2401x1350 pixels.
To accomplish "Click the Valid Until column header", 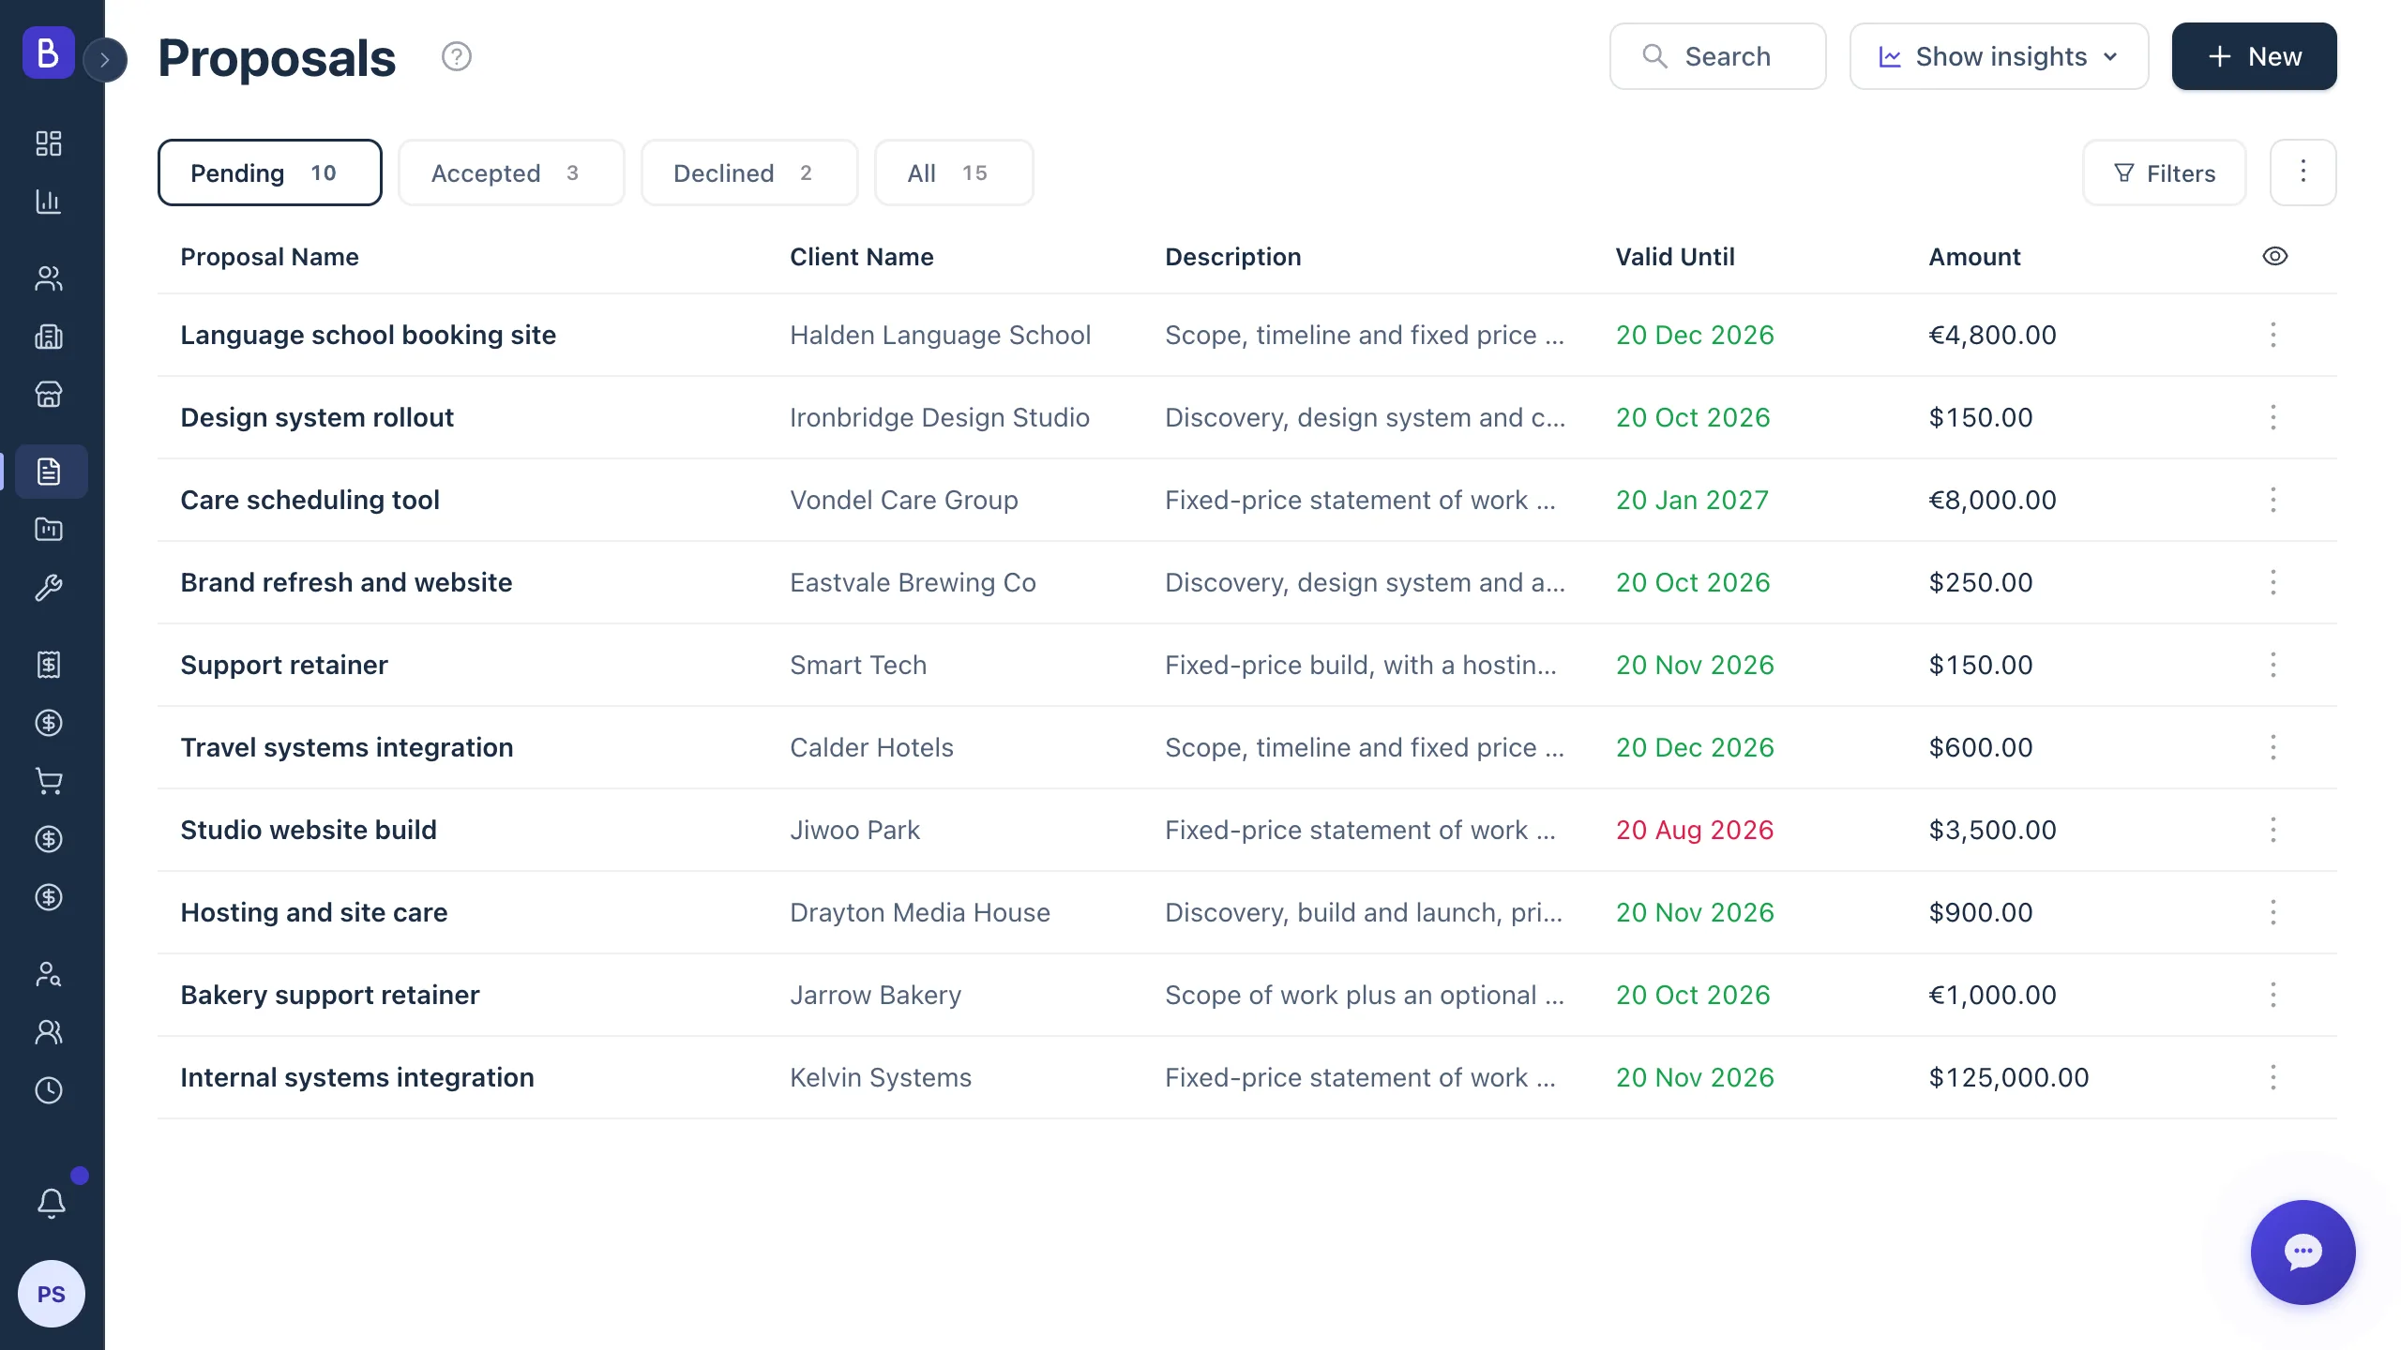I will pos(1674,257).
